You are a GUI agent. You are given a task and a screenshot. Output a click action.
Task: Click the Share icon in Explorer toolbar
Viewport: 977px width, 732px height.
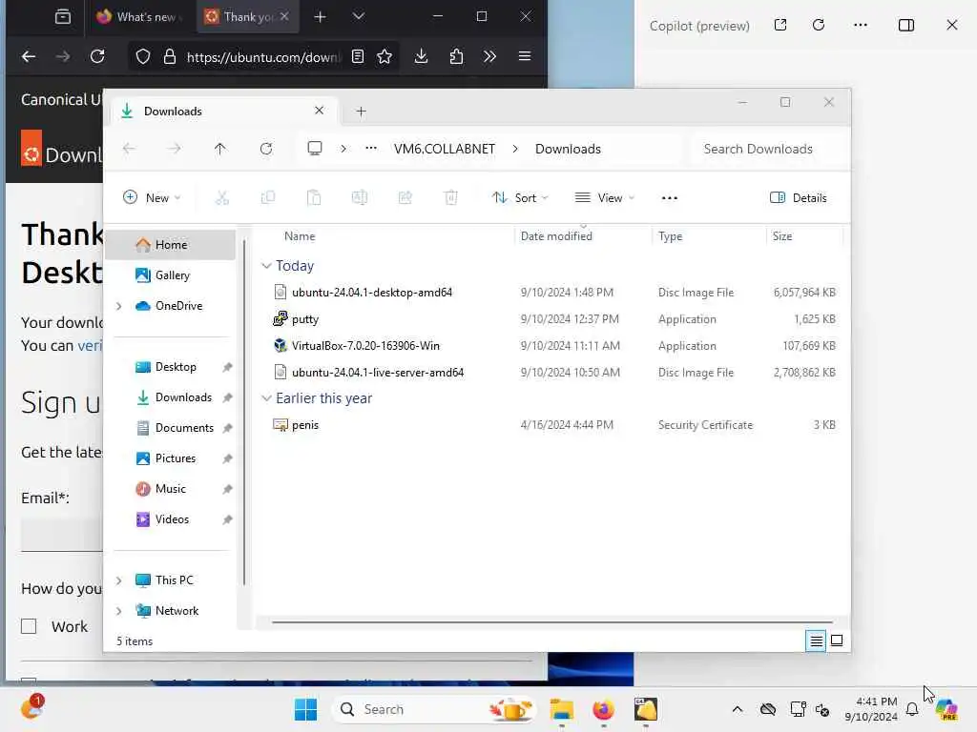point(405,198)
